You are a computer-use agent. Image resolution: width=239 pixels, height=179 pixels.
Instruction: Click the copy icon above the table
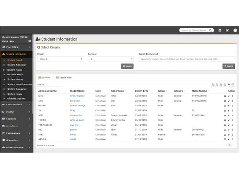213,84
